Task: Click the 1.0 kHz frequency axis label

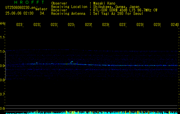Action: [x=2, y=52]
